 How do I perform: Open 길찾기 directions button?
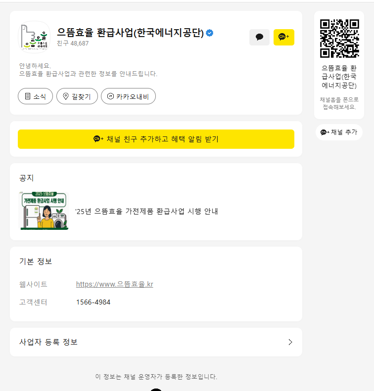coord(77,96)
